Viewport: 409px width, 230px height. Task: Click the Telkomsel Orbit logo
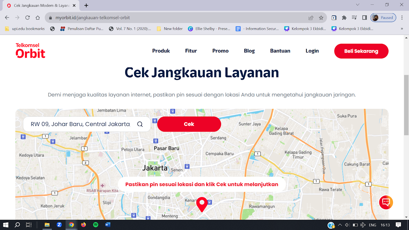point(30,51)
